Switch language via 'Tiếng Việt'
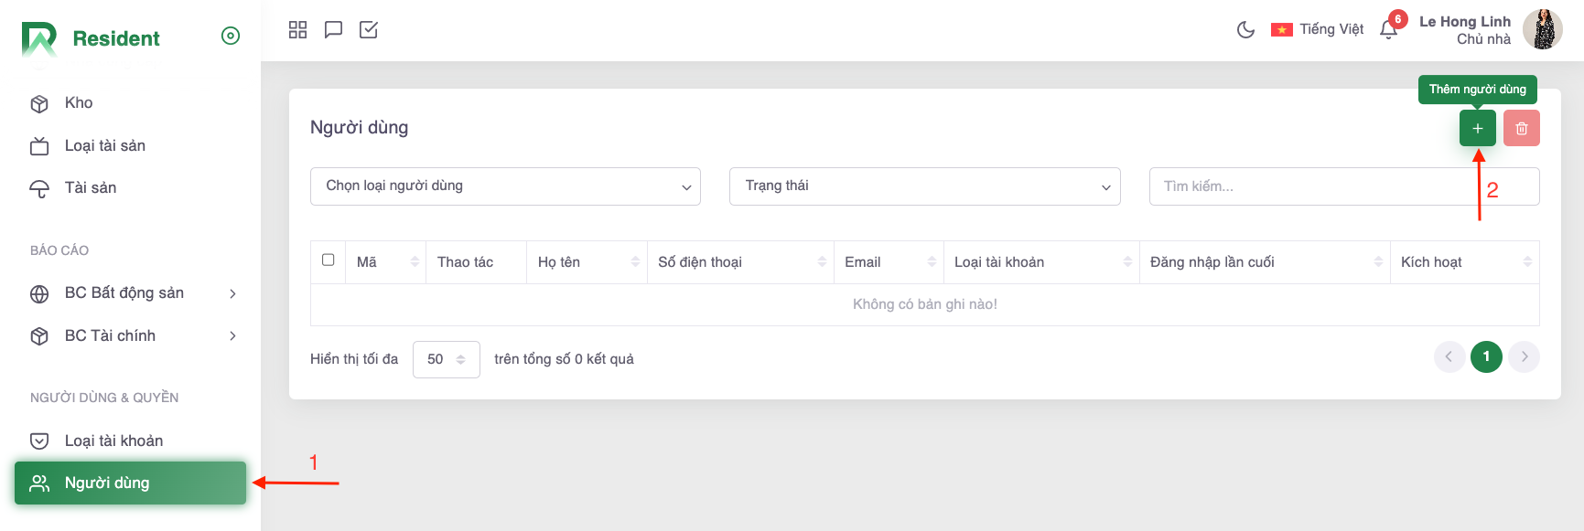Screen dimensions: 1584x531 coord(1318,30)
